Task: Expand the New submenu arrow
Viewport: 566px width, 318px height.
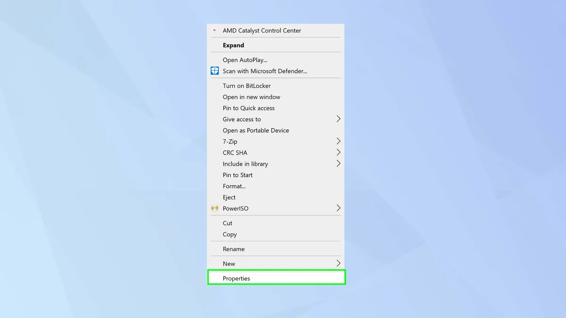Action: click(x=338, y=264)
